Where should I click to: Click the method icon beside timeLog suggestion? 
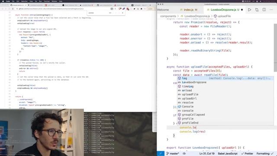180,86
